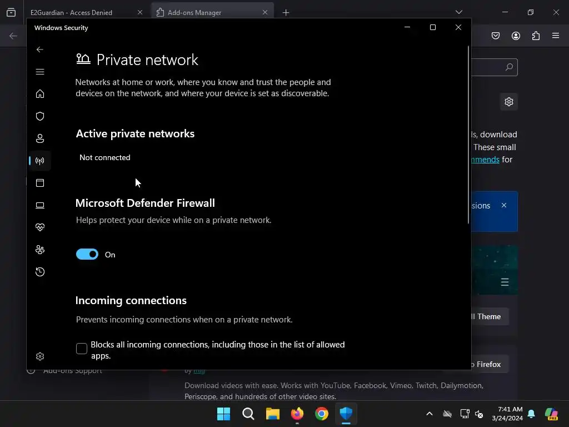The width and height of the screenshot is (569, 427).
Task: Click Firefox back arrow button
Action: [x=13, y=36]
